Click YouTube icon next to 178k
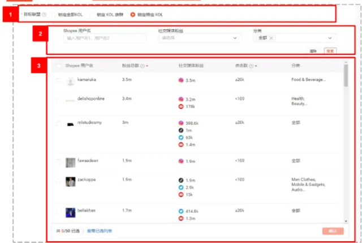The width and height of the screenshot is (362, 243). click(x=181, y=106)
